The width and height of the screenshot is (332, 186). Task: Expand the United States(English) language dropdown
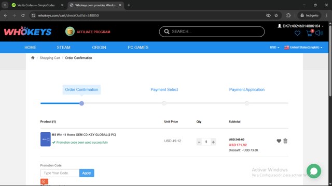(x=303, y=48)
